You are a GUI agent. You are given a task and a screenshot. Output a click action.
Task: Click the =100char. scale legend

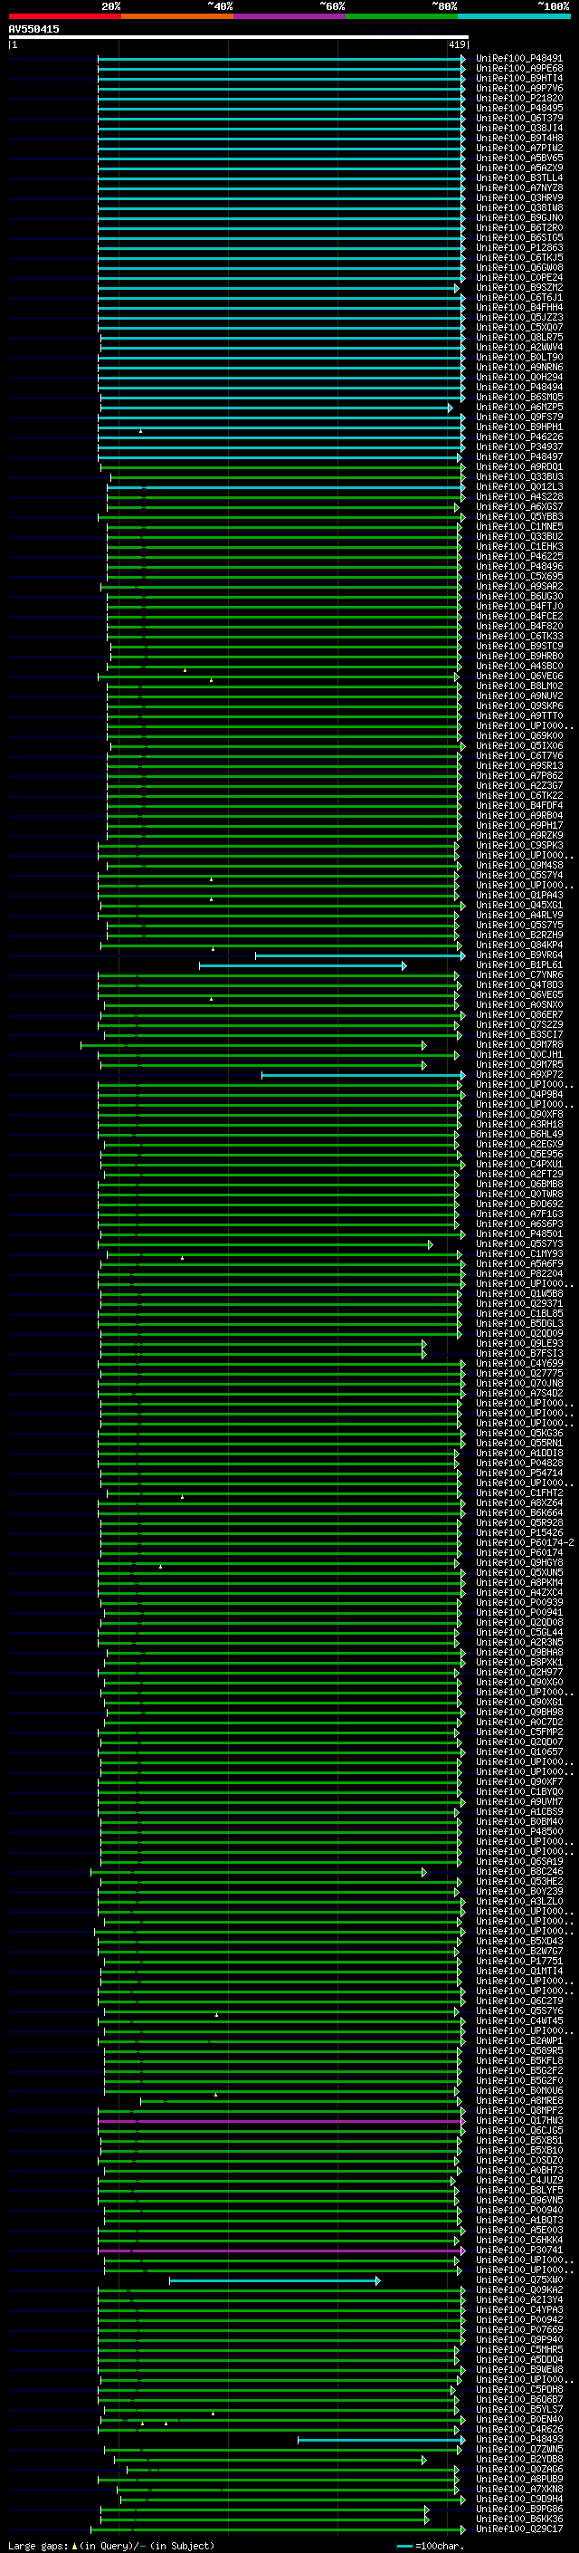431,2545
